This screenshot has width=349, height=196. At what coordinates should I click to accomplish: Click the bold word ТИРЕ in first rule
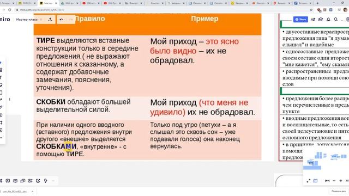45,40
